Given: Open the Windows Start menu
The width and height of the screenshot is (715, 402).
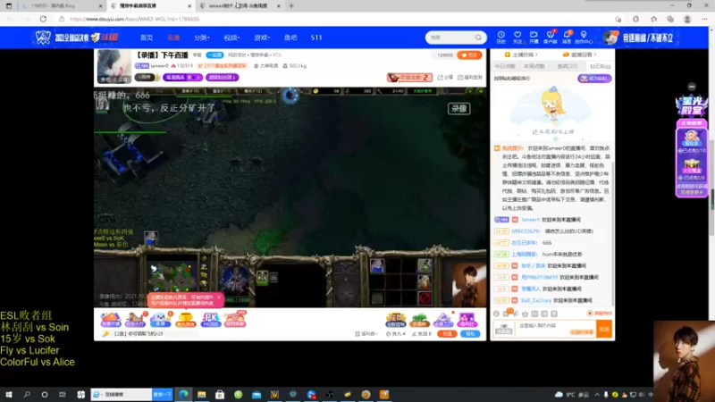Looking at the screenshot, I should click(9, 394).
